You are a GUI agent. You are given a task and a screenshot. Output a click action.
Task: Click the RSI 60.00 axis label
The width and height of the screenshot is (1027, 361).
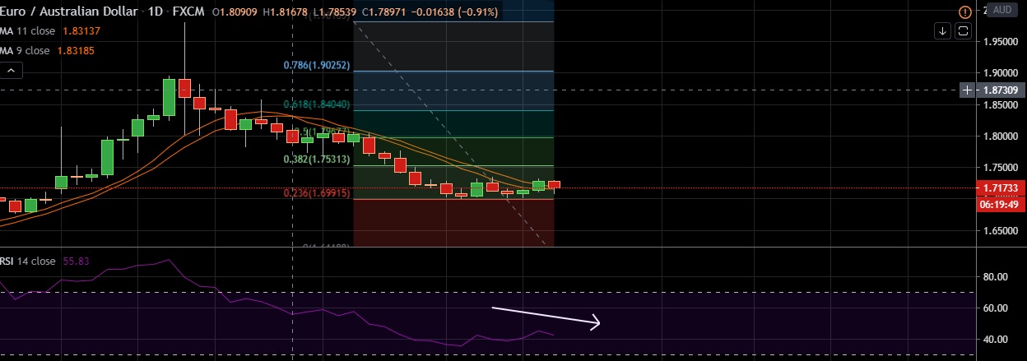coord(996,308)
